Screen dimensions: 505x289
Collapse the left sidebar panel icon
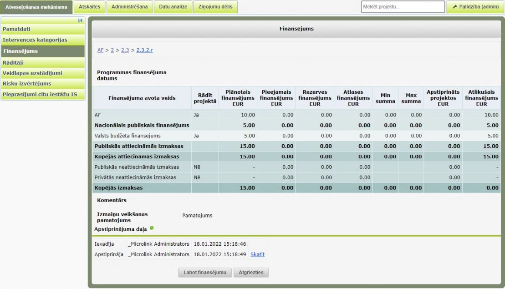click(81, 20)
